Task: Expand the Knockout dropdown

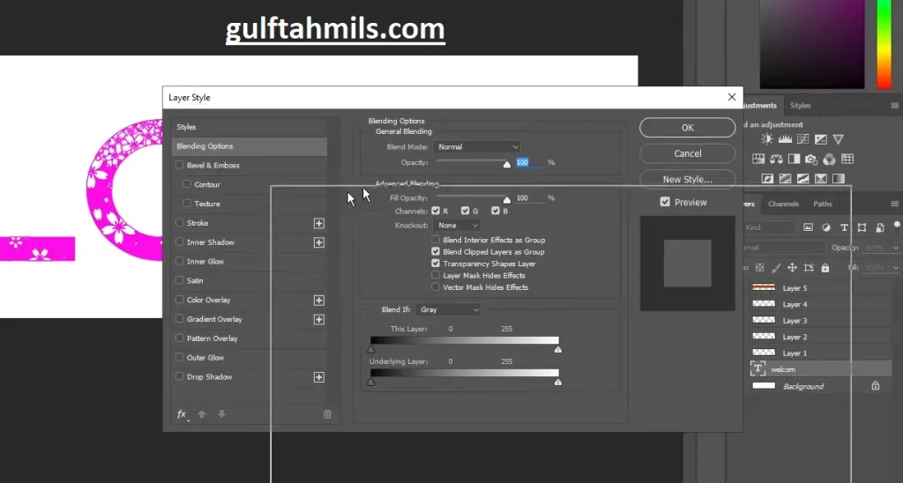Action: tap(458, 226)
